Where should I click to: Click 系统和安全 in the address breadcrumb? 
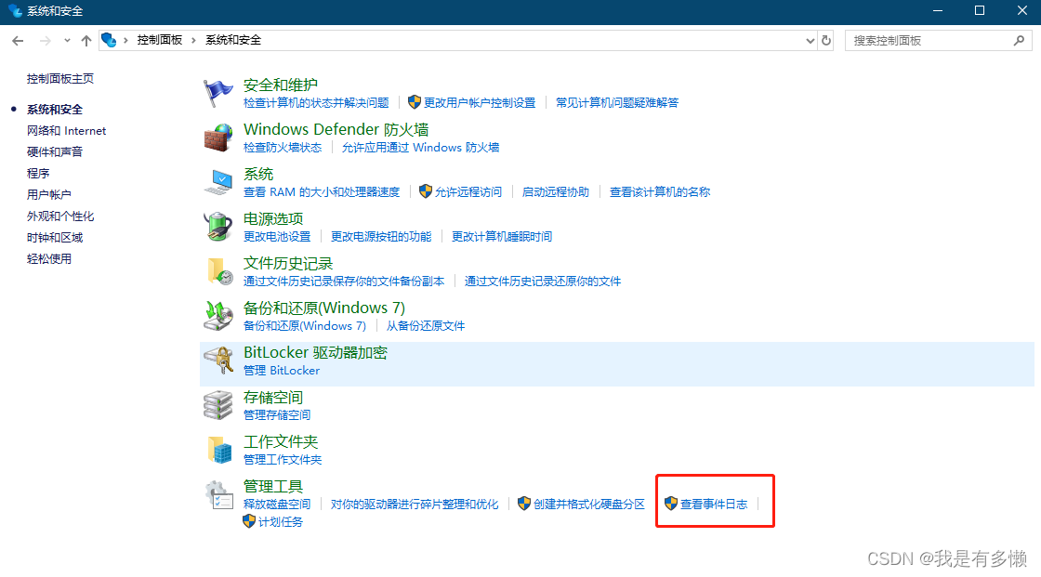tap(233, 40)
